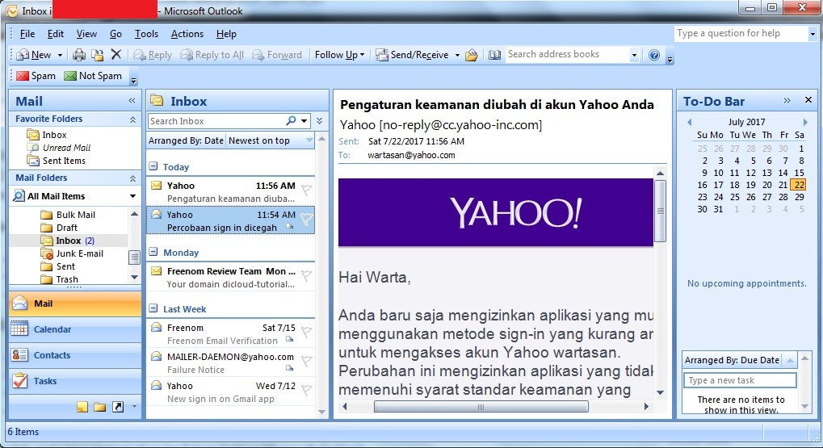Open the File menu
Image resolution: width=823 pixels, height=448 pixels.
click(27, 34)
